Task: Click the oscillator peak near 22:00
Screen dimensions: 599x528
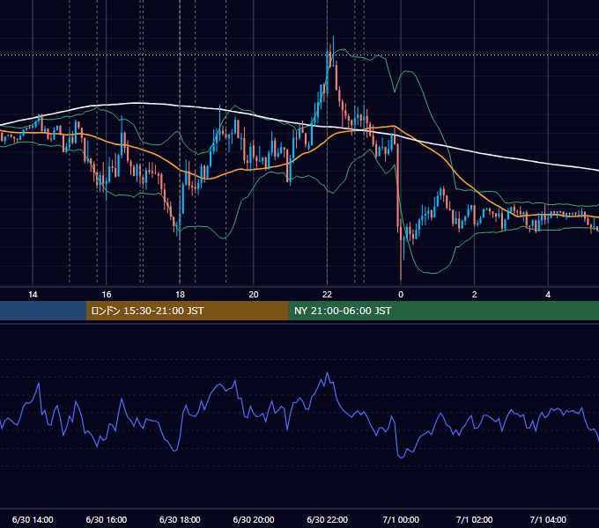Action: pyautogui.click(x=328, y=373)
